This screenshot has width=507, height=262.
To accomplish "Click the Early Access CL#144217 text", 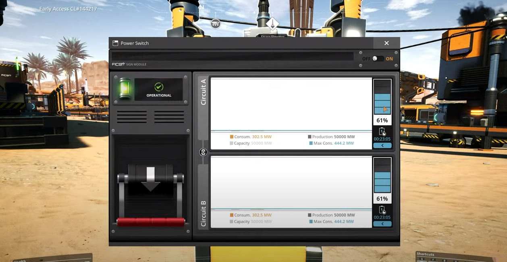I will [x=68, y=9].
